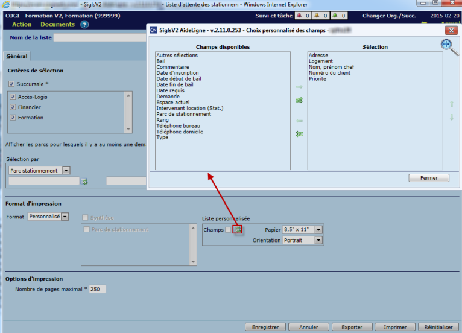462x333 pixels.
Task: Click the add single field right arrow
Action: (x=299, y=87)
